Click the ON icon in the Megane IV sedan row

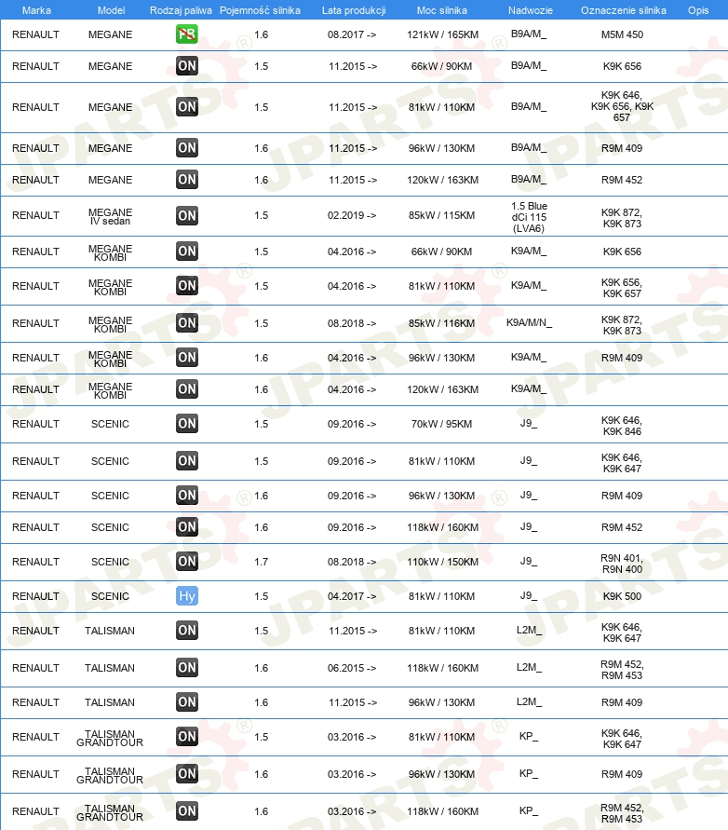coord(187,215)
